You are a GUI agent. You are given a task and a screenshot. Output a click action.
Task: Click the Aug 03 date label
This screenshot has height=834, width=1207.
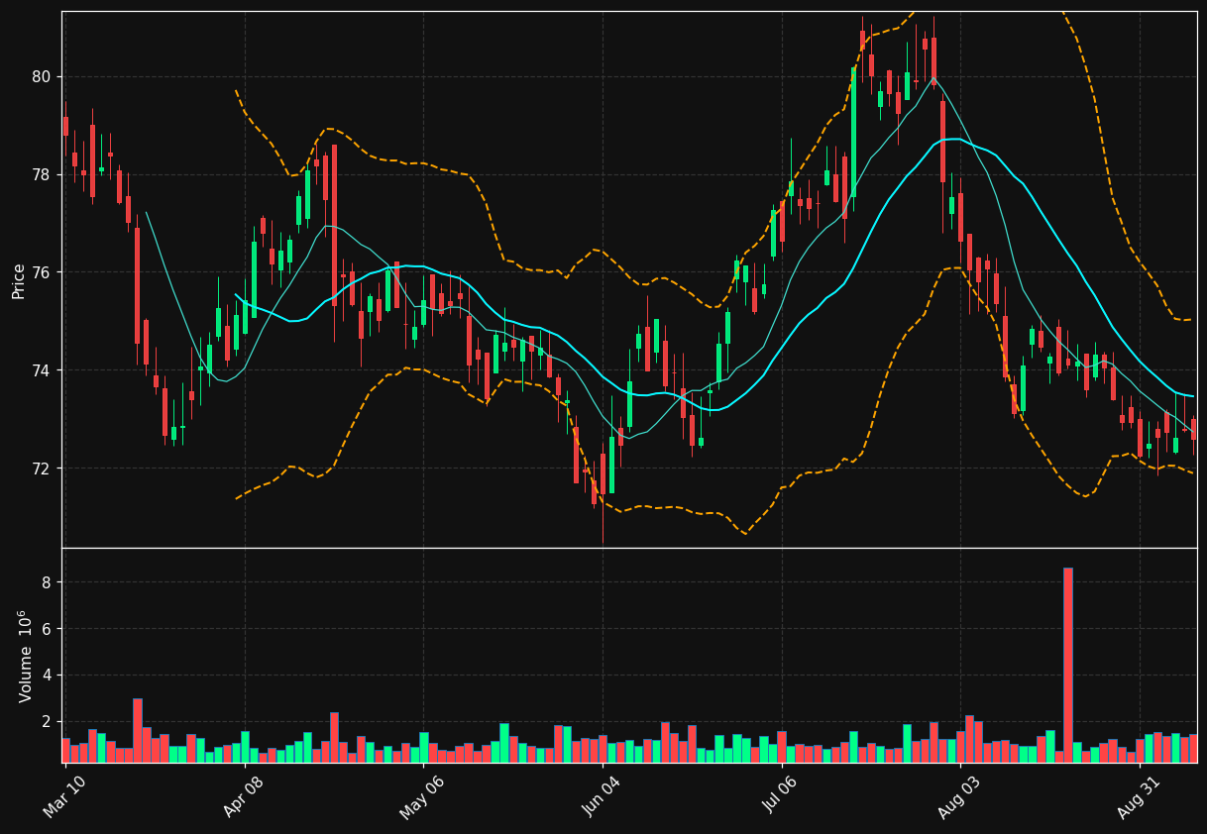[x=958, y=797]
